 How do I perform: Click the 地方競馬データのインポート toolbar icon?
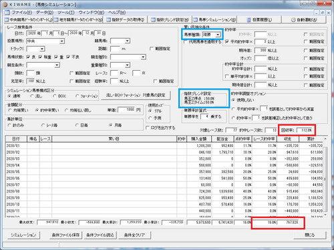click(56, 20)
